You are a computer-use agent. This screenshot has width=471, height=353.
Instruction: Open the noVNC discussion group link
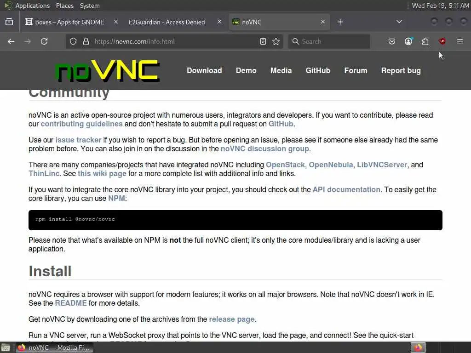pos(264,148)
